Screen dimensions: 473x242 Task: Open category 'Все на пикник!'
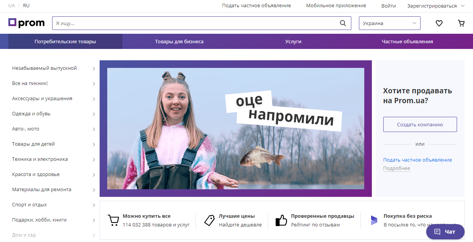[x=30, y=83]
